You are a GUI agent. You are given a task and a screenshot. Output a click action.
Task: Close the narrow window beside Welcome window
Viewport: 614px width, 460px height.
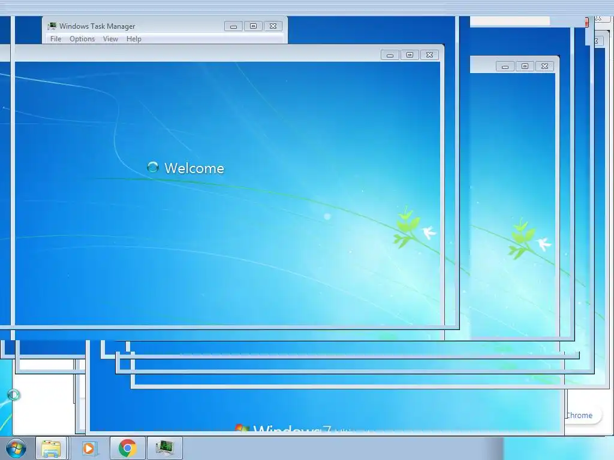(x=544, y=66)
